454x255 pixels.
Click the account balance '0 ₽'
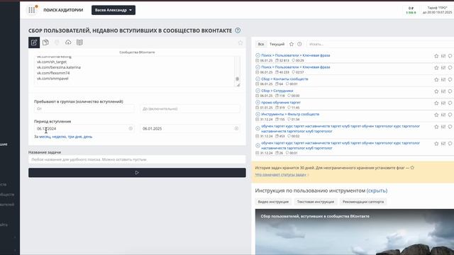[411, 8]
